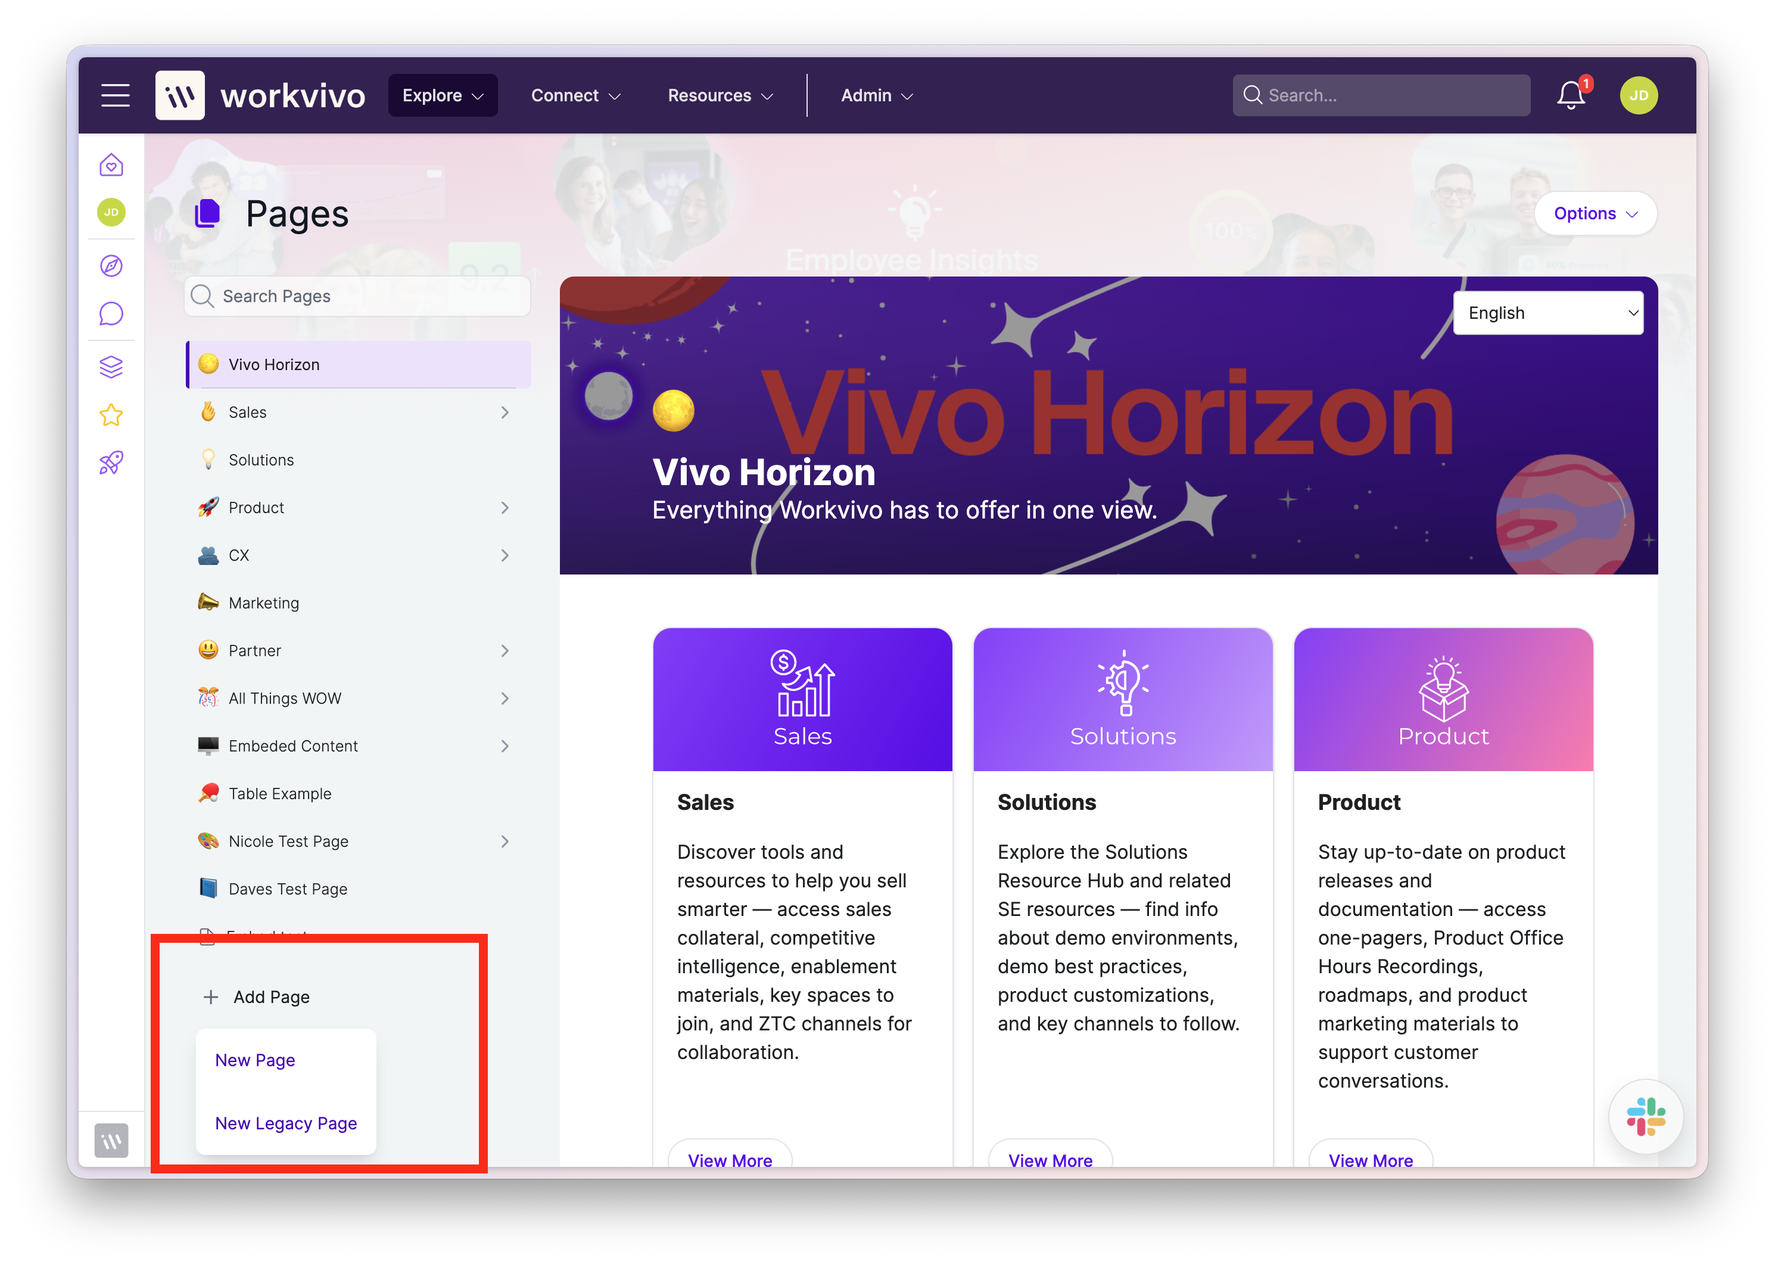Viewport: 1775px width, 1267px height.
Task: Open the Admin dropdown menu
Action: point(876,95)
